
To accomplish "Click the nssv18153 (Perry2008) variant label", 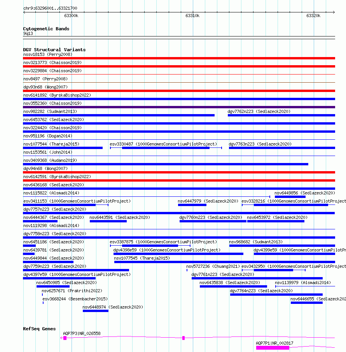I will pyautogui.click(x=48, y=55).
